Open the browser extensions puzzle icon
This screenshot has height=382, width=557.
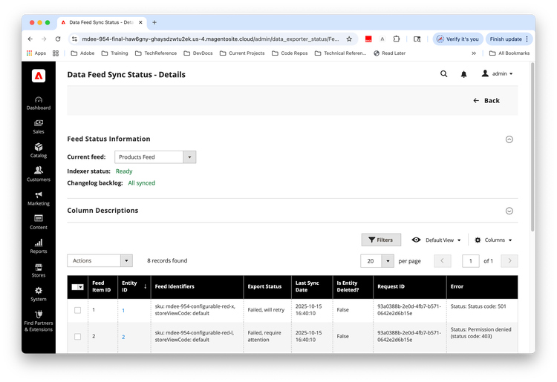[x=397, y=39]
